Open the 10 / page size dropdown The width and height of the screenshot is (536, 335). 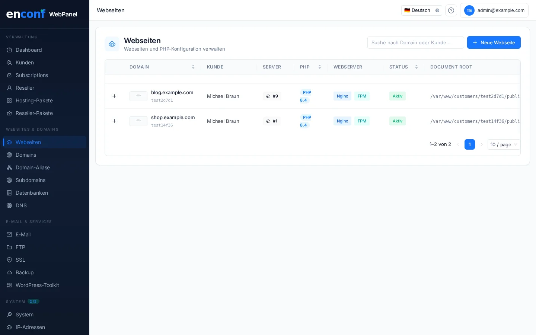pyautogui.click(x=504, y=144)
